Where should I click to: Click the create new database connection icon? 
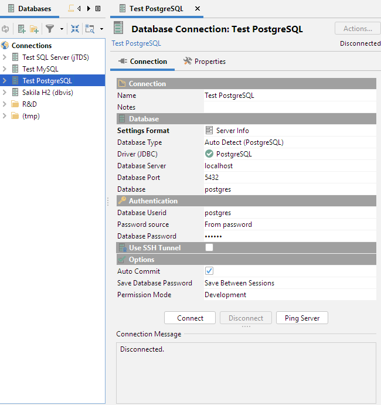point(22,29)
